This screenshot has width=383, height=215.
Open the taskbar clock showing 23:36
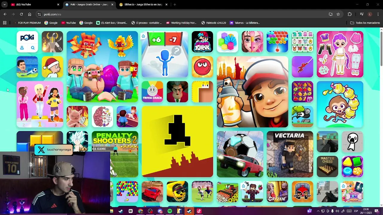pyautogui.click(x=367, y=211)
